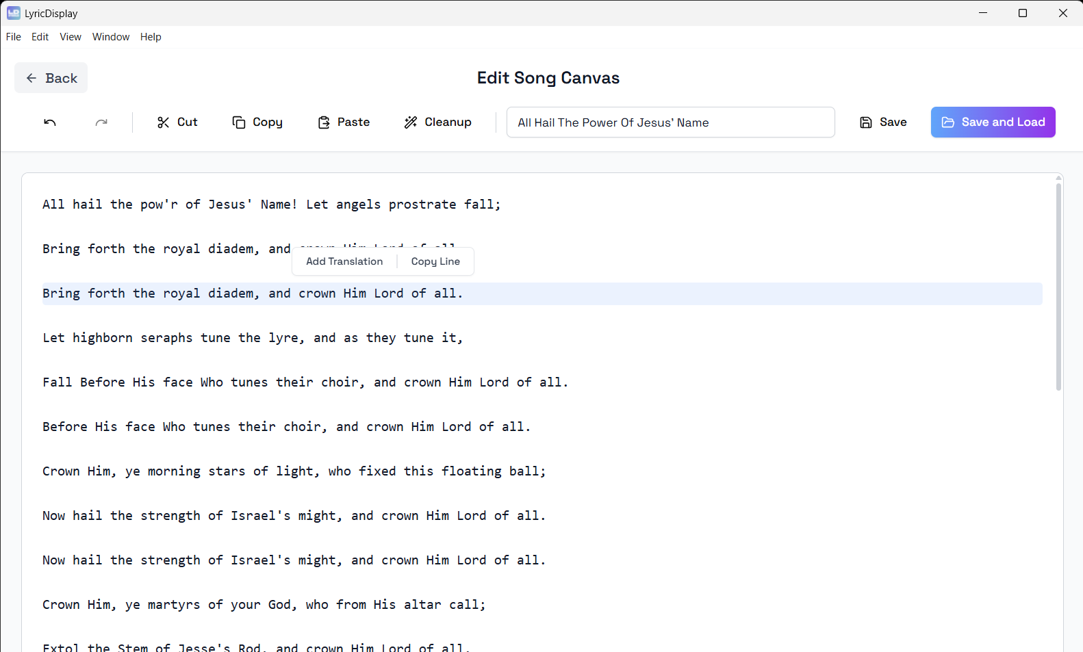Image resolution: width=1083 pixels, height=652 pixels.
Task: Go back using the Back button
Action: coord(51,78)
